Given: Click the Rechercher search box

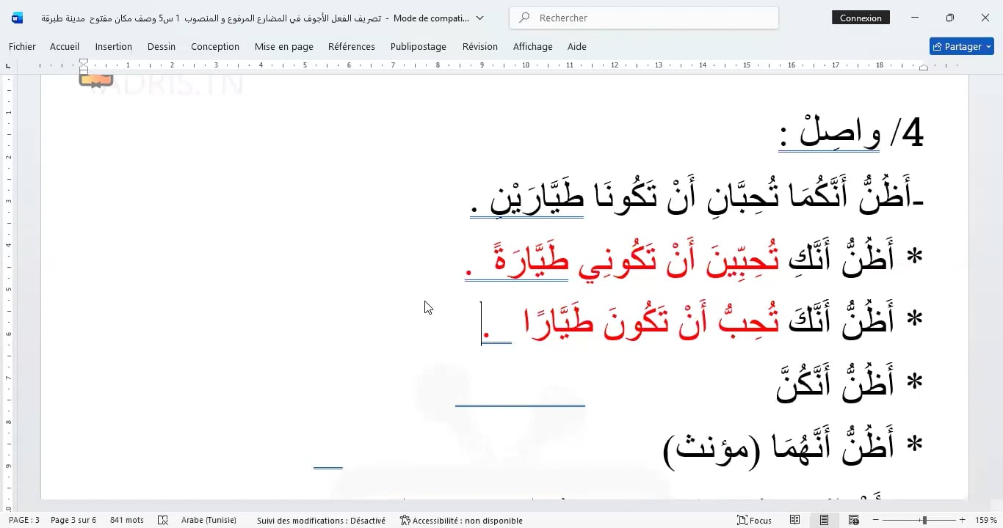Looking at the screenshot, I should 644,18.
